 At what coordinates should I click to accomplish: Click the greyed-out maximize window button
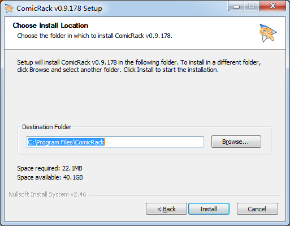click(252, 6)
